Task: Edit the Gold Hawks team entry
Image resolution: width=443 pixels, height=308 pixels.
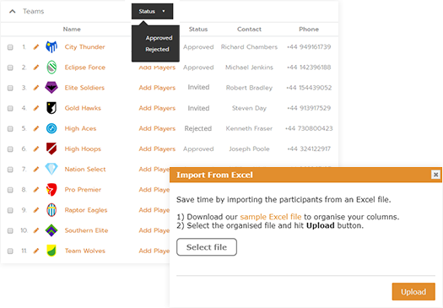Action: click(36, 108)
